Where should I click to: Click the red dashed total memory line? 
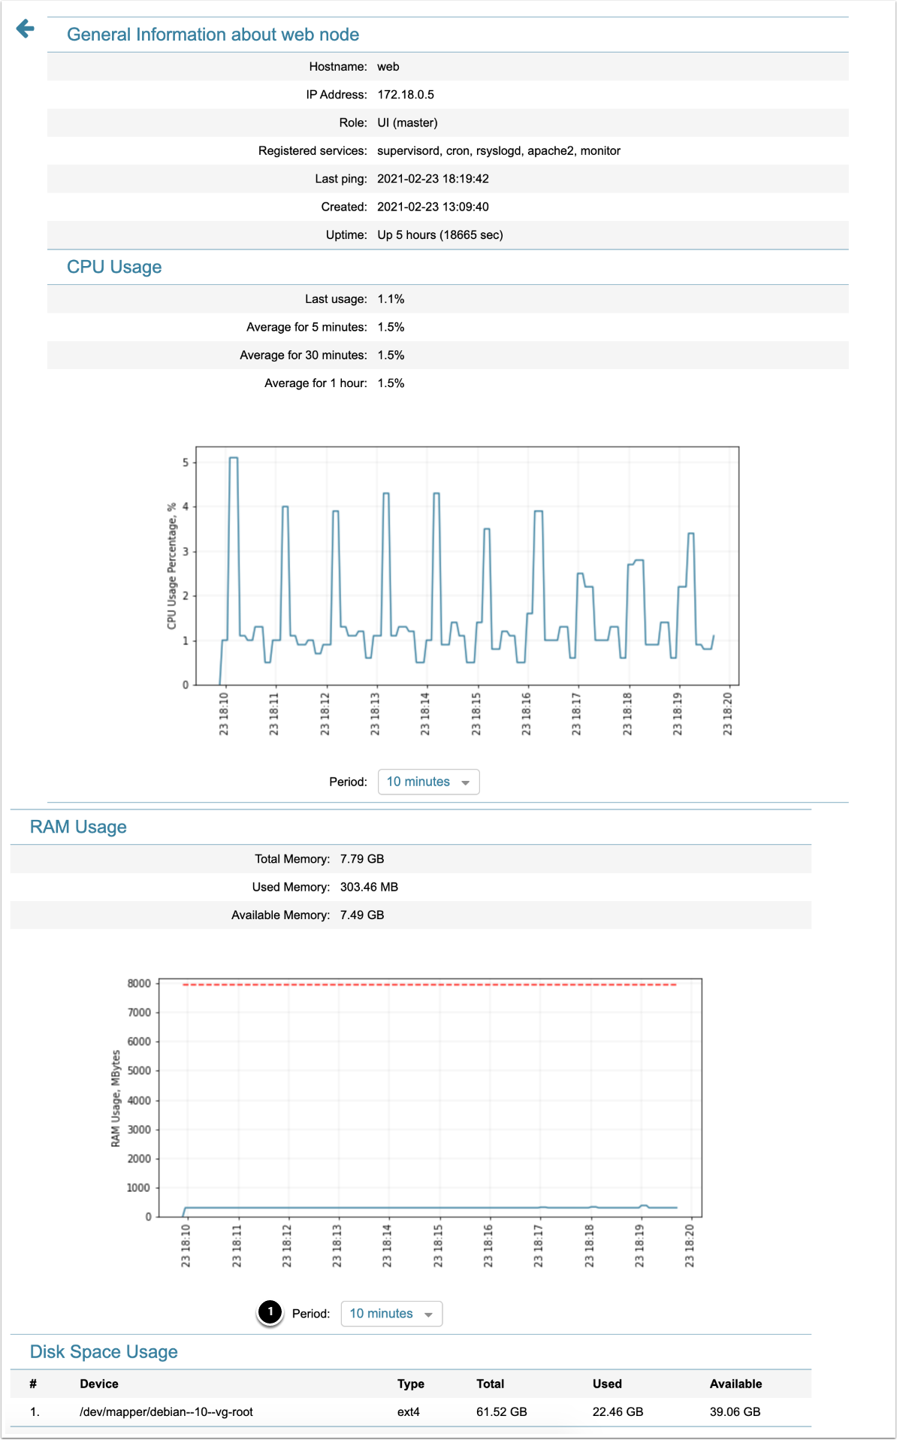point(429,985)
